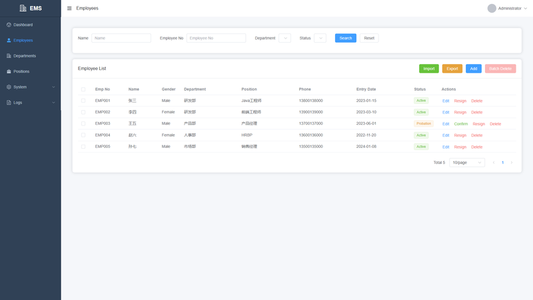Click Delete for employee EMP001

coord(476,101)
